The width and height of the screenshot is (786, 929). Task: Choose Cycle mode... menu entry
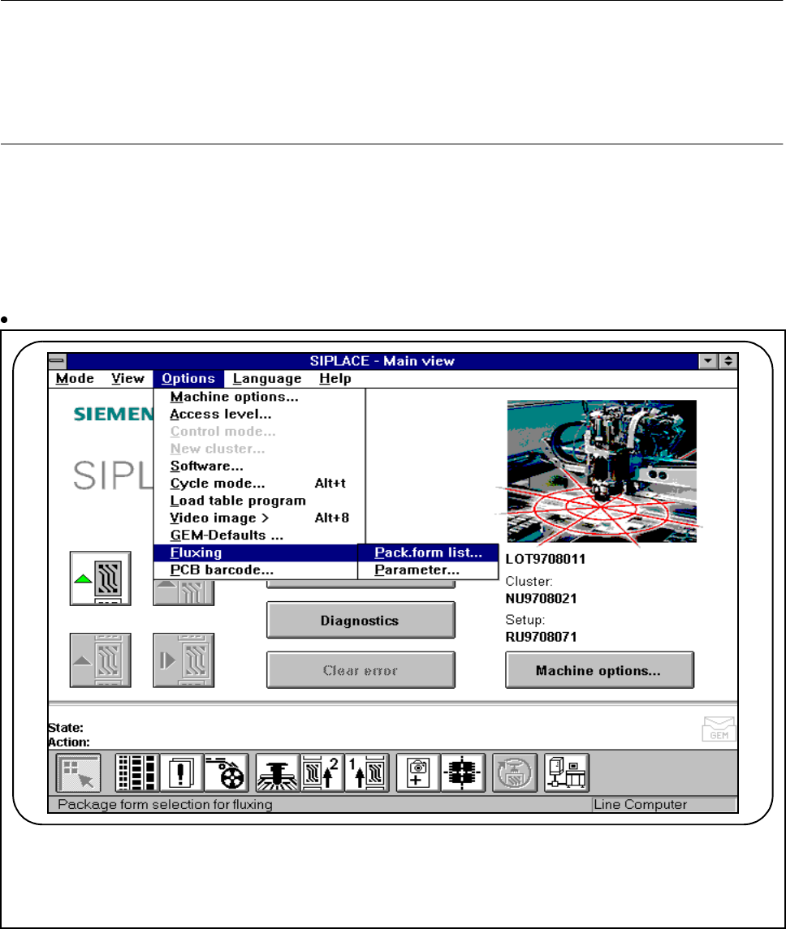[259, 484]
